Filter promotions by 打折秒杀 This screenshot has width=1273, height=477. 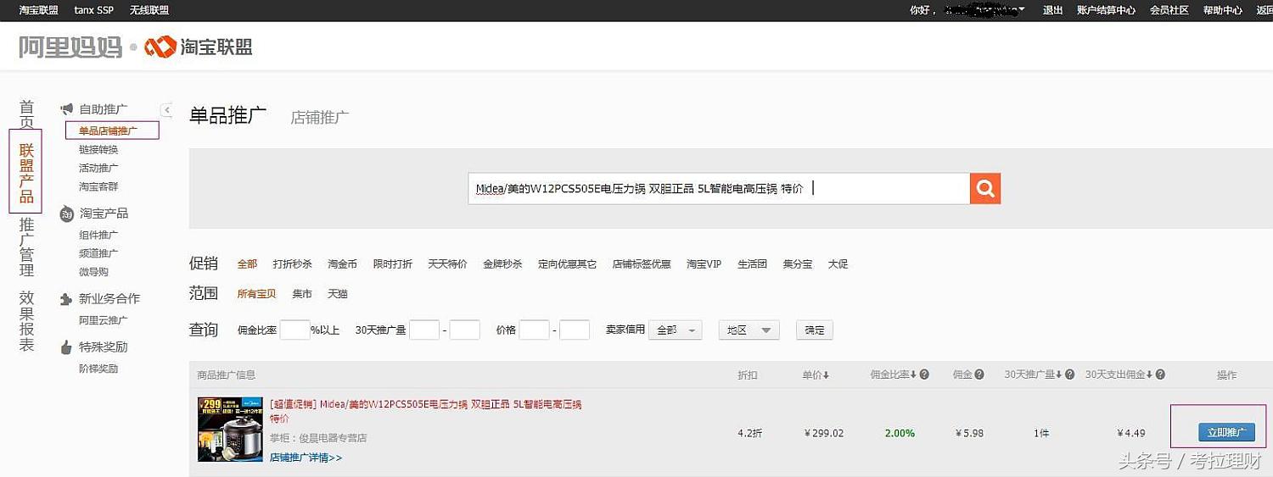293,264
